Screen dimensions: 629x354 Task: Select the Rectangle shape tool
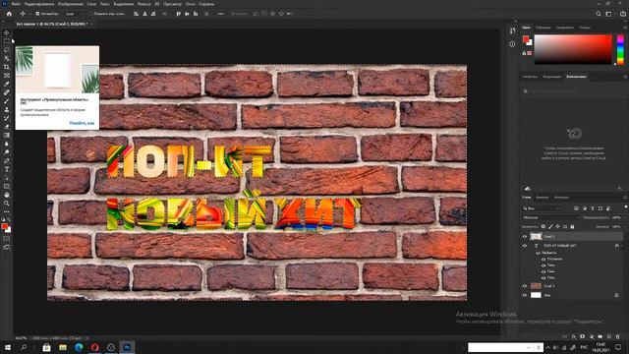pyautogui.click(x=7, y=186)
